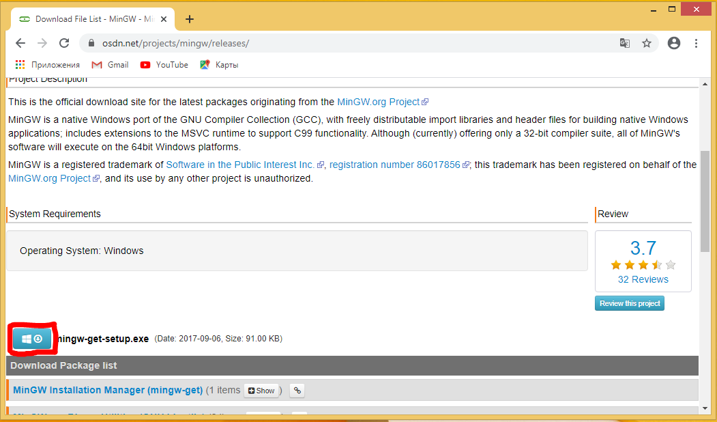
Task: Open the Gmail bookmark
Action: coord(111,65)
